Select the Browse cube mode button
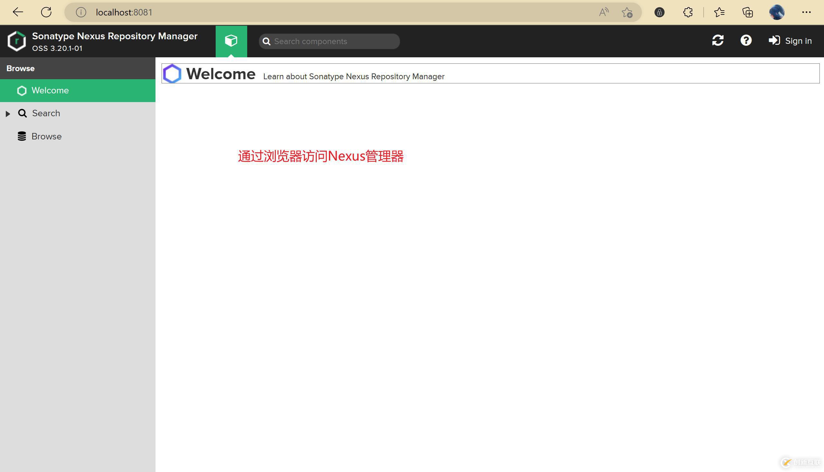824x472 pixels. click(x=231, y=41)
